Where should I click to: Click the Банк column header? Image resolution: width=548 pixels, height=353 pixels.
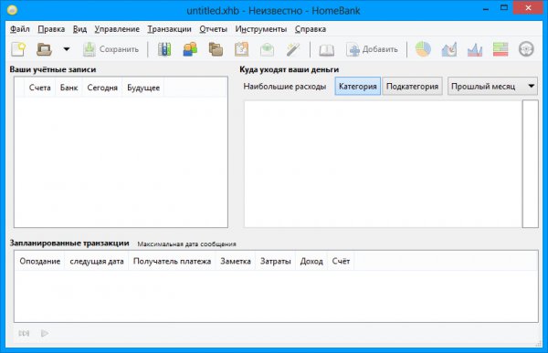click(x=68, y=88)
